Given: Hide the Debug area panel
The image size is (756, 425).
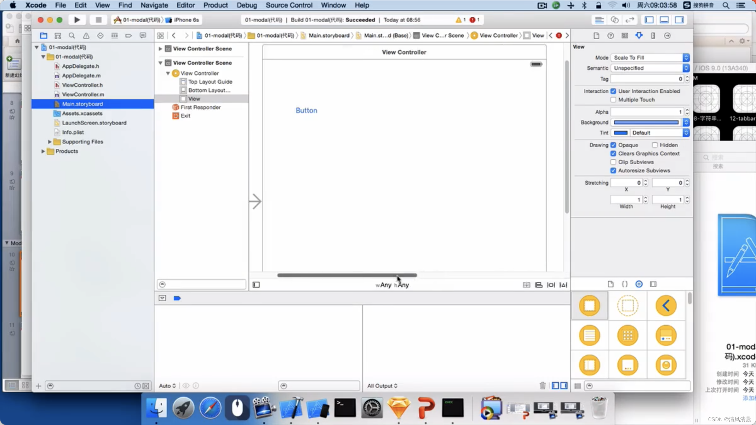Looking at the screenshot, I should [x=664, y=20].
